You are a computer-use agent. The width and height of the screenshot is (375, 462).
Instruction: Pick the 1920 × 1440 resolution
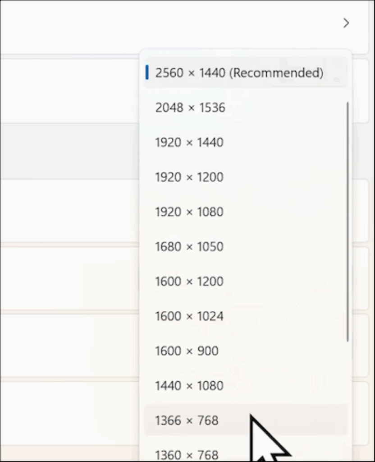(x=189, y=143)
